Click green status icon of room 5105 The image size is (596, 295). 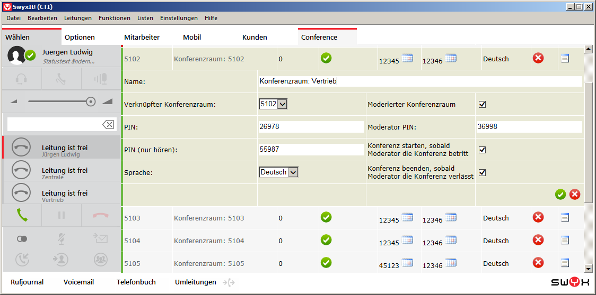point(326,263)
